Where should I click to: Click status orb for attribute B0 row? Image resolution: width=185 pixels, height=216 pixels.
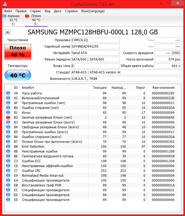(x=8, y=108)
